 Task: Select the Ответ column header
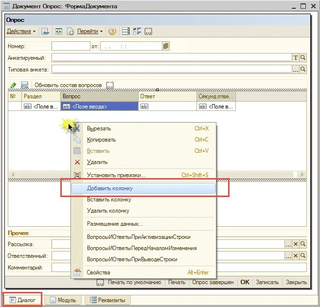pos(168,96)
